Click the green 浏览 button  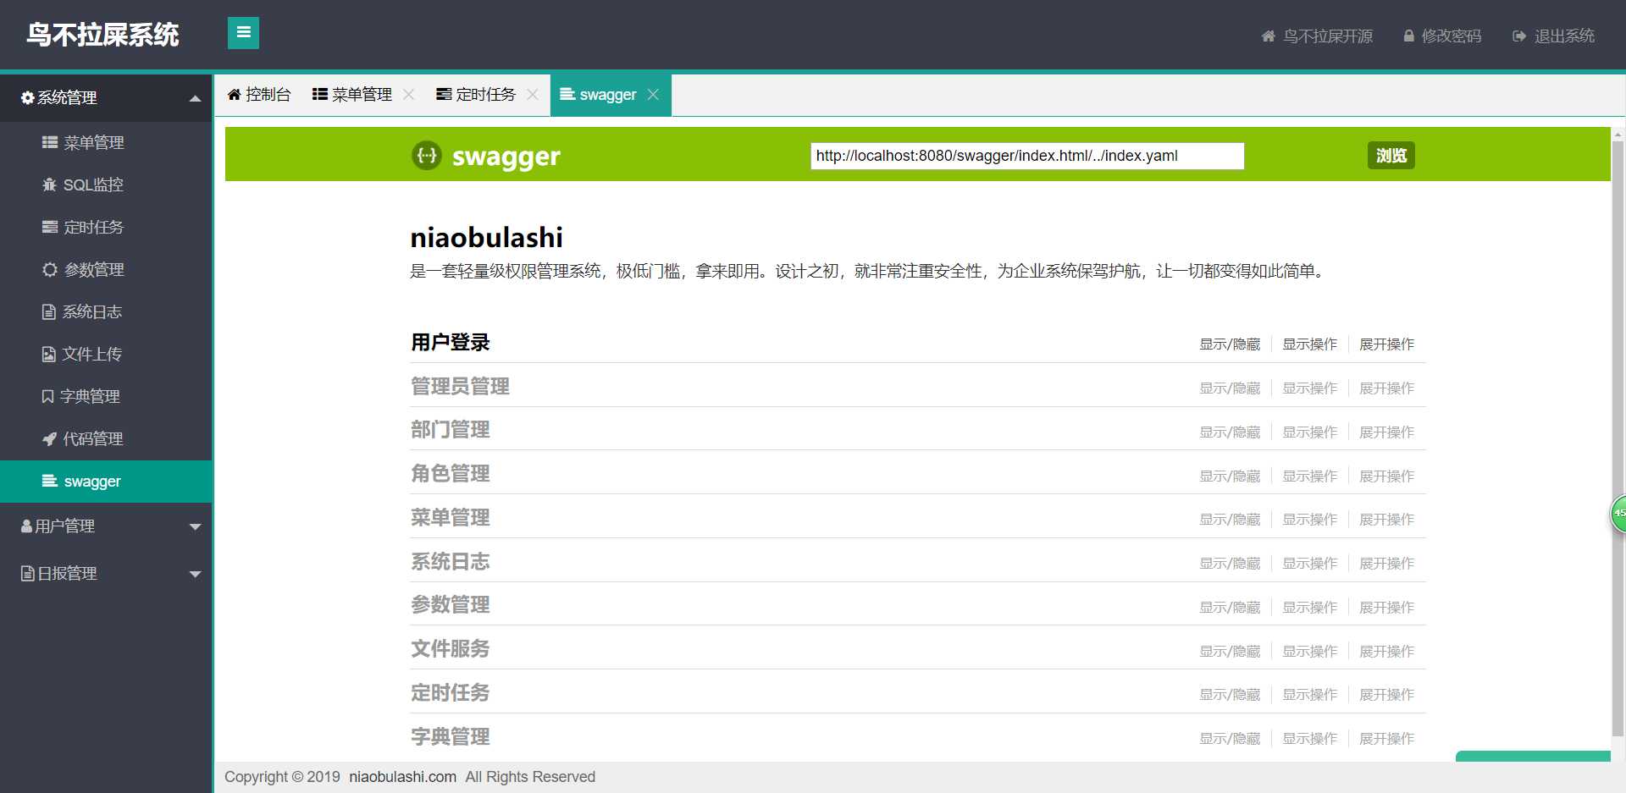click(1391, 156)
